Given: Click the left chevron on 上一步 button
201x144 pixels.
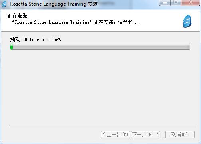Looking at the screenshot, I should 104,134.
